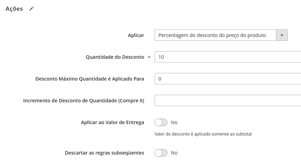Click the dropdown arrow of Aplicar select

[282, 35]
